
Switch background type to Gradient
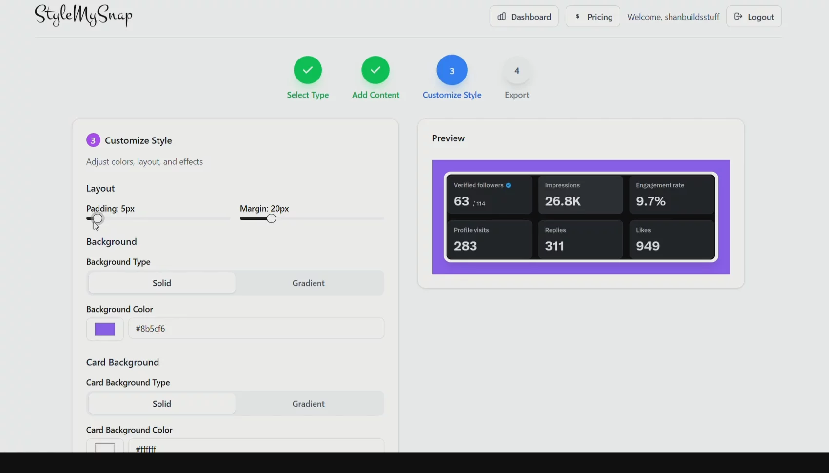click(x=308, y=283)
